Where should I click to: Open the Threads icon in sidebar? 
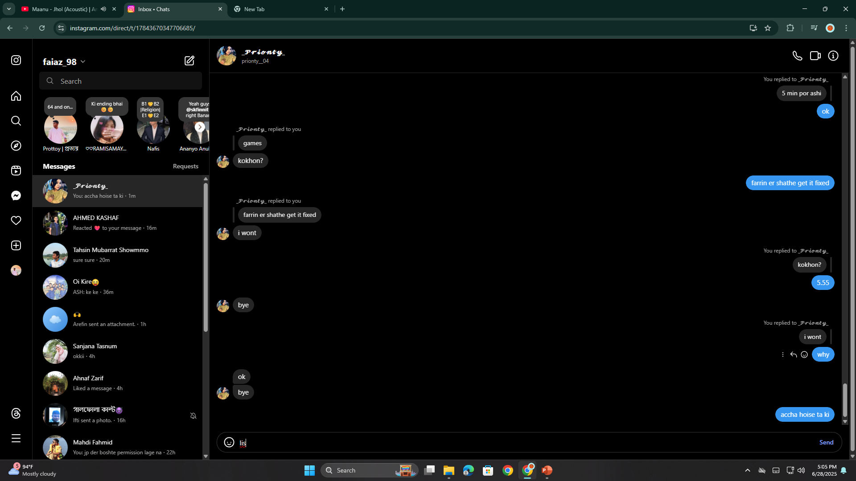coord(16,413)
